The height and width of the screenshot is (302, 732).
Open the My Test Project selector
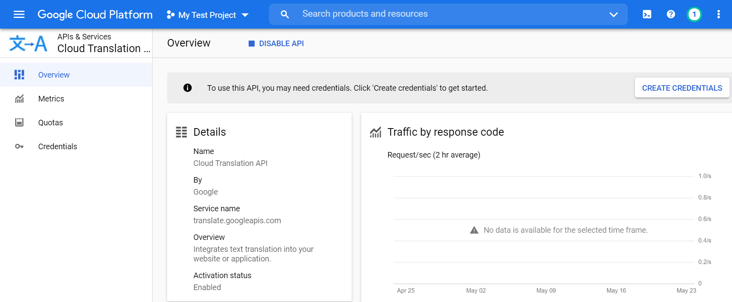208,15
